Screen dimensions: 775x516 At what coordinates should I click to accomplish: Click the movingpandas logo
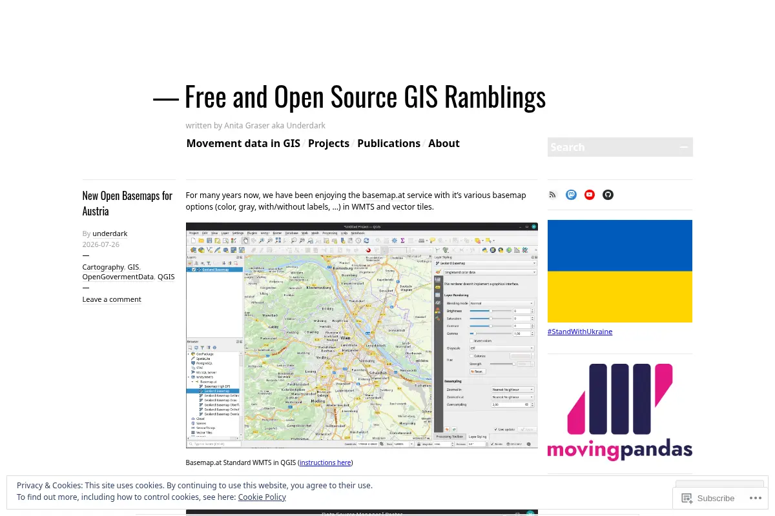click(x=620, y=412)
